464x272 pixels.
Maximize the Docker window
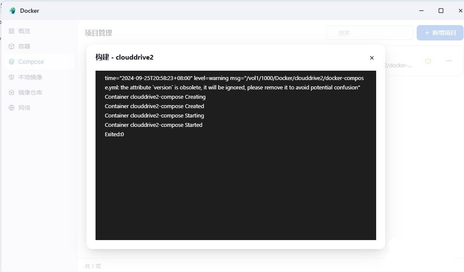[441, 11]
